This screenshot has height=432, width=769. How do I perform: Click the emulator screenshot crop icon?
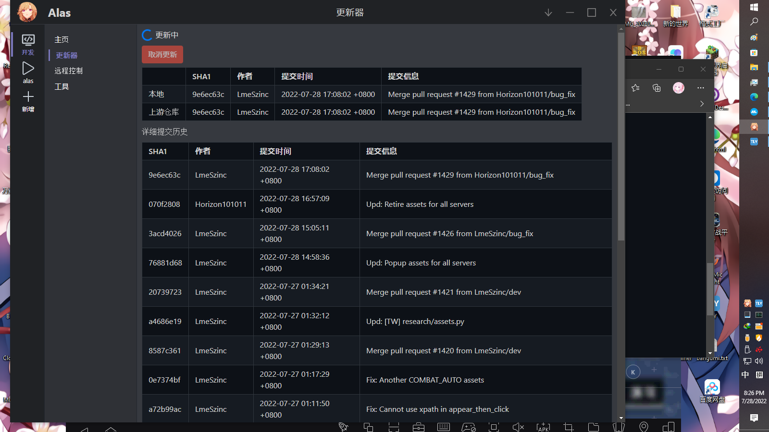point(569,427)
